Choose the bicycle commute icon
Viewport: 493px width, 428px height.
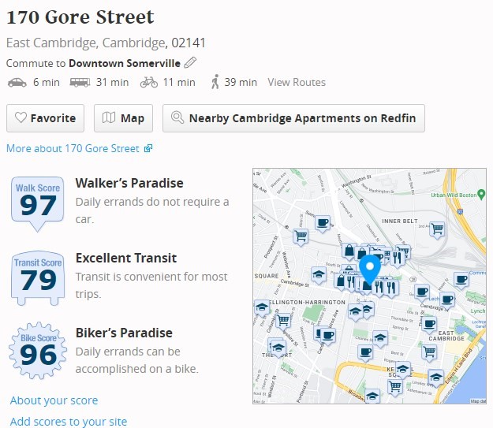pos(148,82)
